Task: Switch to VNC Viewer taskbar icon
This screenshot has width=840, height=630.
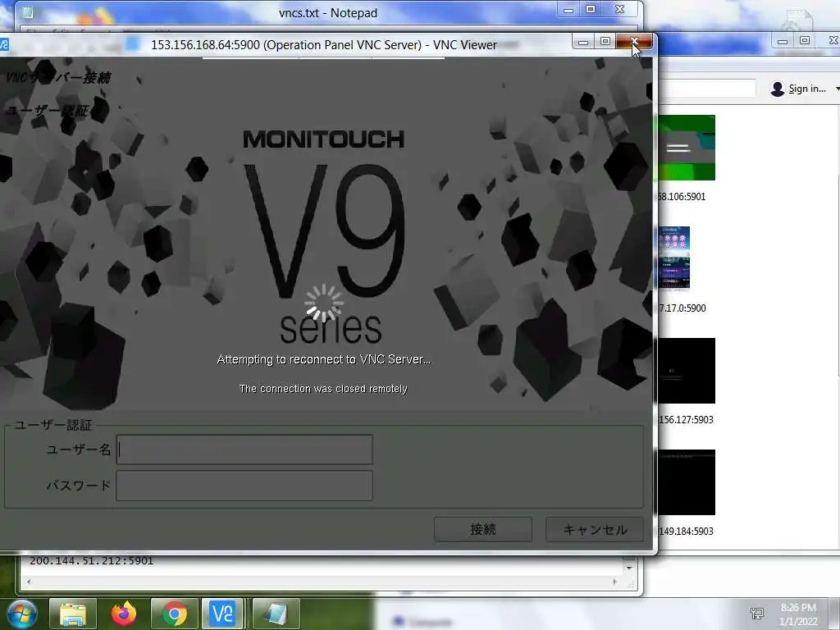Action: click(x=222, y=614)
